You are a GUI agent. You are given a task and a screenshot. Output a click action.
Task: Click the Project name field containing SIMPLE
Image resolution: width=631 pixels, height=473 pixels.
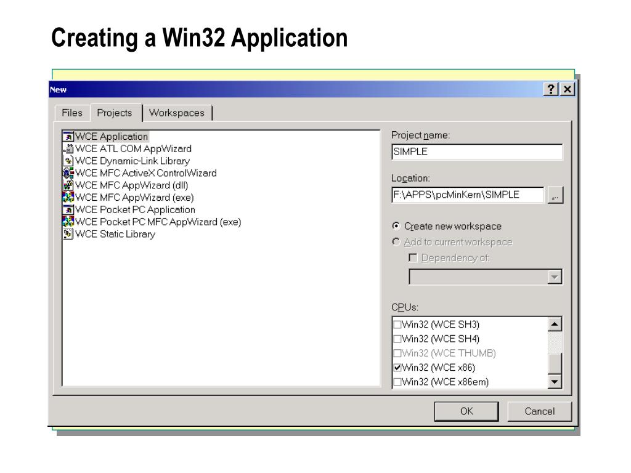pyautogui.click(x=477, y=152)
